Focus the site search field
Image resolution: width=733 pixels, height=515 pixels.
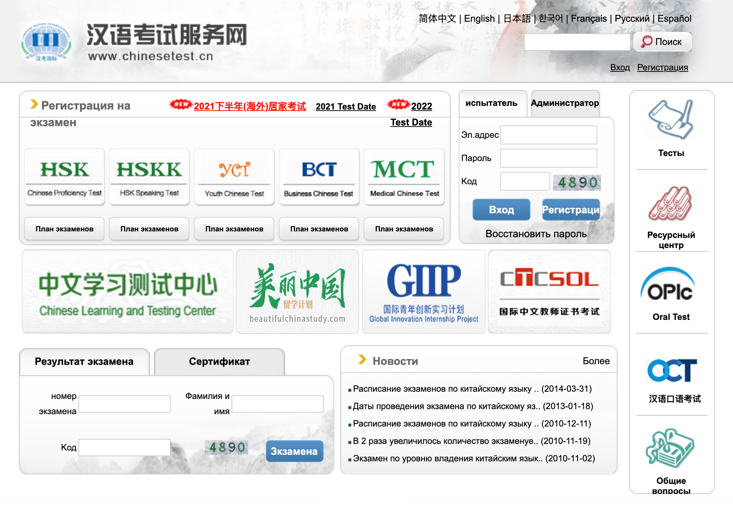pos(577,42)
